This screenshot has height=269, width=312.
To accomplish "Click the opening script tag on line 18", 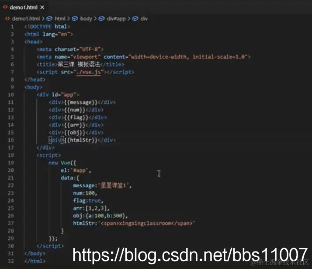I will [49, 155].
